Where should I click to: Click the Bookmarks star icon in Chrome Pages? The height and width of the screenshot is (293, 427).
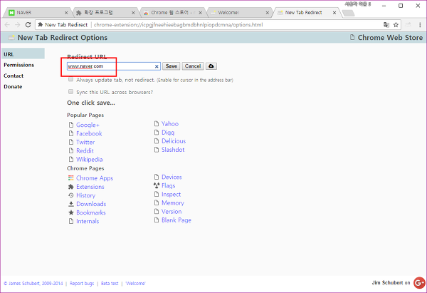coord(70,212)
